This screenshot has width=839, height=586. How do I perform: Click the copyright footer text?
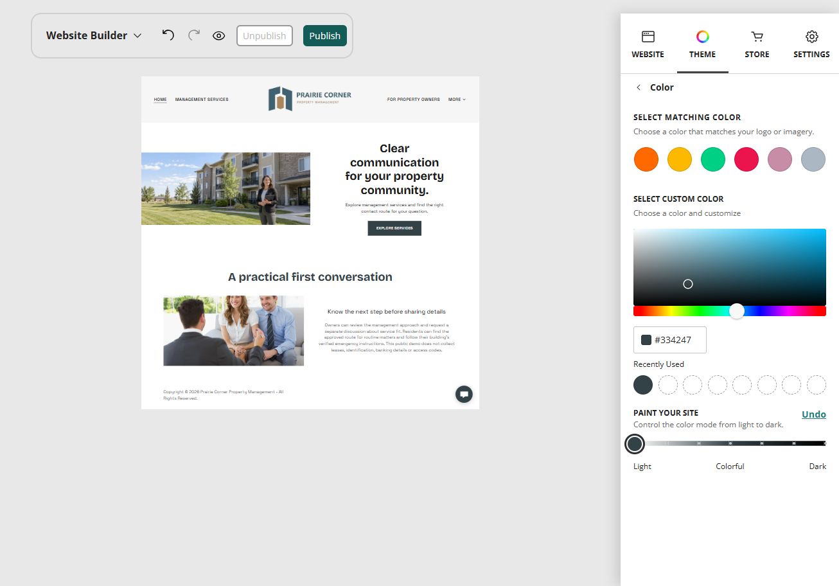tap(224, 395)
